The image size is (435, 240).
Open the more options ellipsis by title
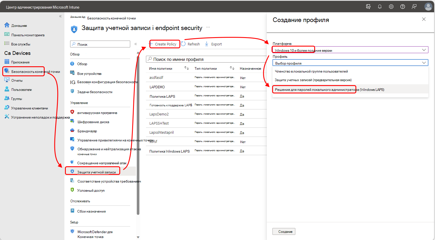click(x=208, y=27)
